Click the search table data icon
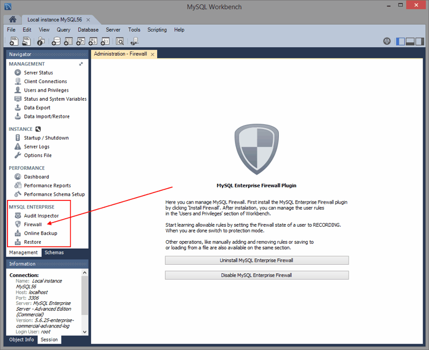The height and width of the screenshot is (350, 429). point(120,41)
